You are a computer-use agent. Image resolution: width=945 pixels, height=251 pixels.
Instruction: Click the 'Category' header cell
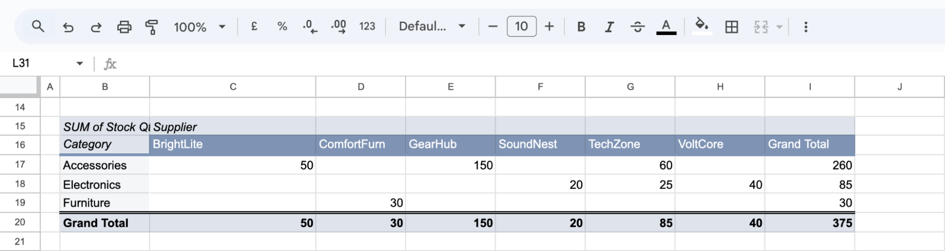pos(104,144)
